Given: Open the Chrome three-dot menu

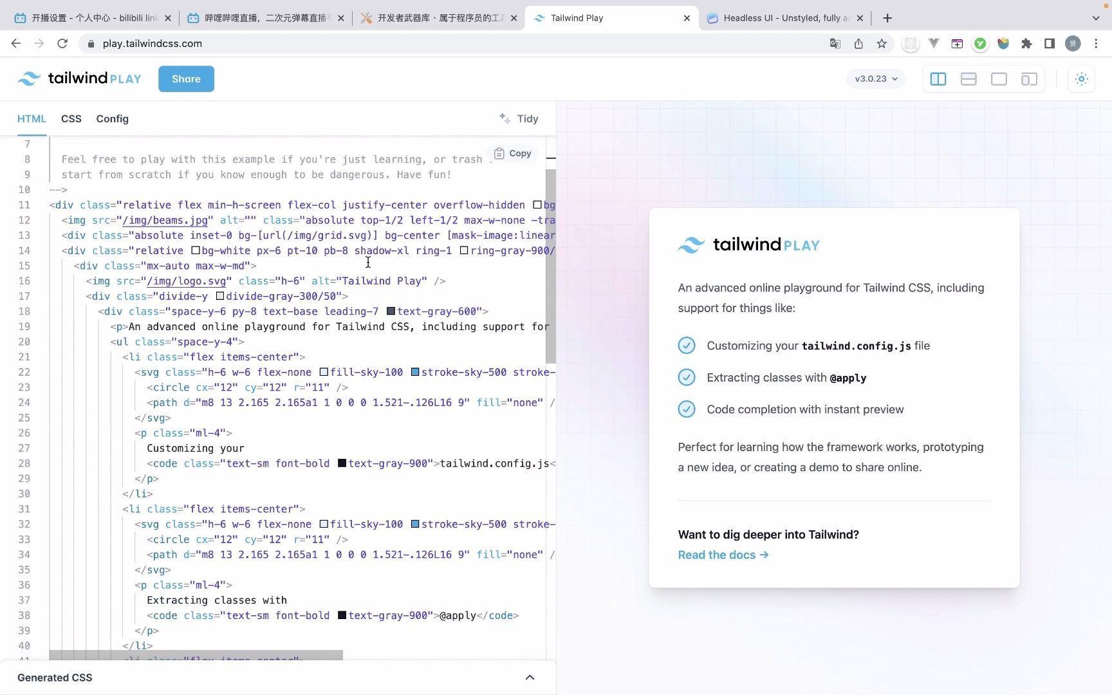Looking at the screenshot, I should 1096,43.
